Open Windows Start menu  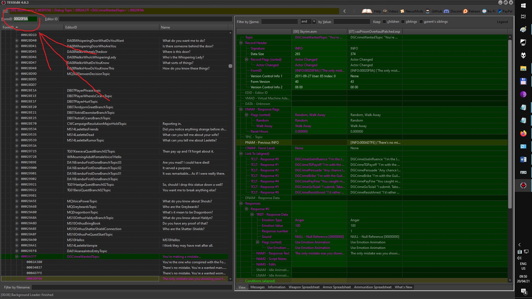(523, 6)
